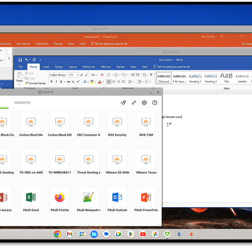This screenshot has width=252, height=248.
Task: Click the plug connection icon in Horizon
Action: pos(123,103)
